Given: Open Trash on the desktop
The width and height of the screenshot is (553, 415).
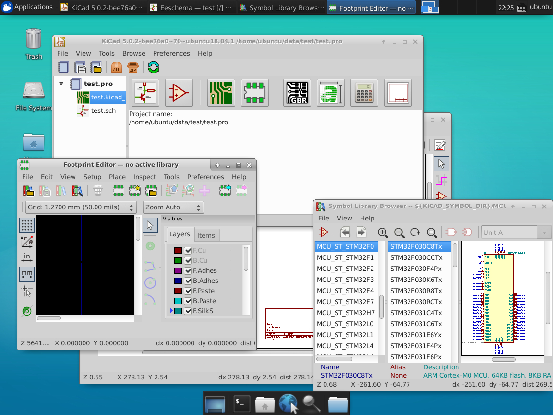Looking at the screenshot, I should (x=34, y=44).
